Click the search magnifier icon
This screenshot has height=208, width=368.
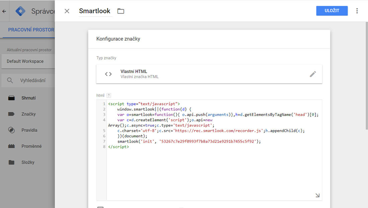coord(10,80)
